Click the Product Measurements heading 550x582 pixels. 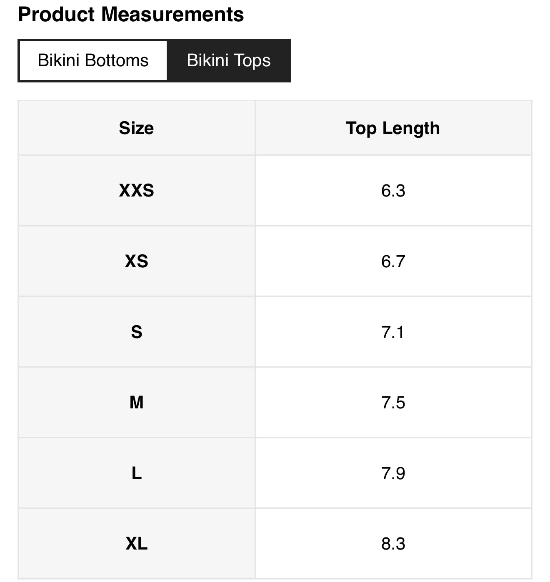131,15
